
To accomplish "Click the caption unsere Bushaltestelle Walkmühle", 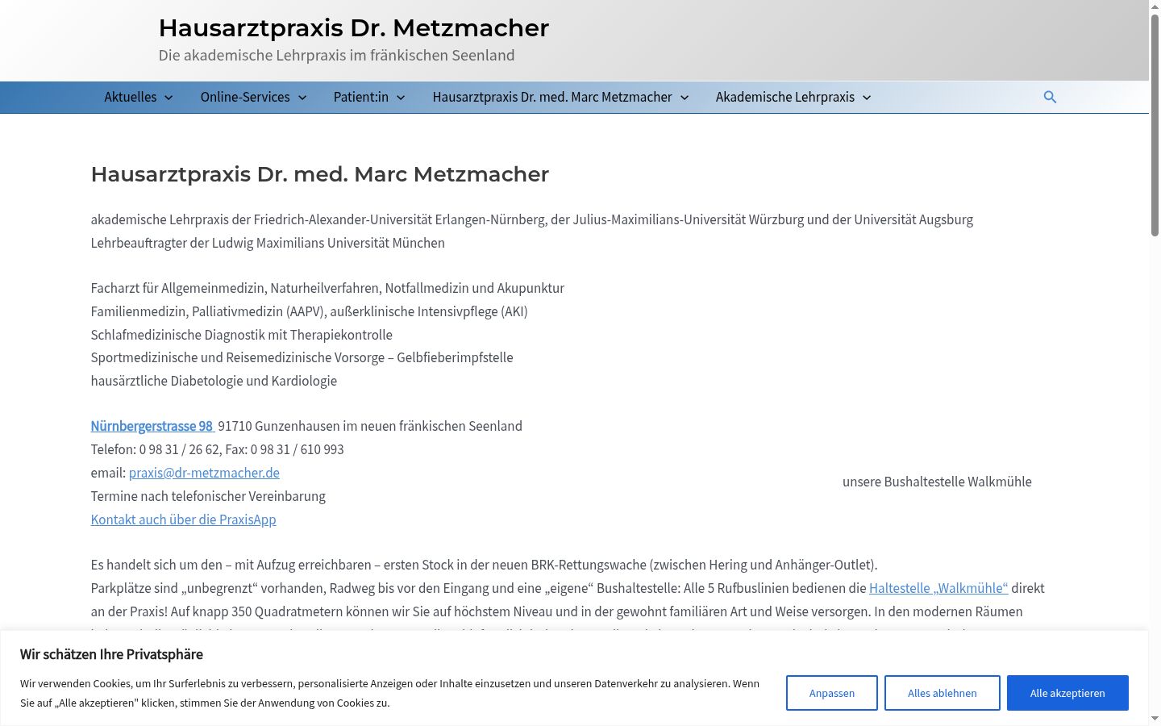I will 937,482.
